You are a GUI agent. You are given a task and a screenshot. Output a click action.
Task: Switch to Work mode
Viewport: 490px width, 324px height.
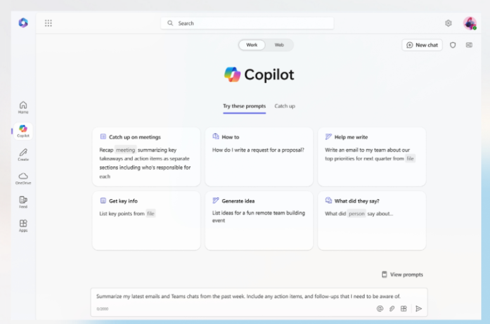pyautogui.click(x=252, y=45)
